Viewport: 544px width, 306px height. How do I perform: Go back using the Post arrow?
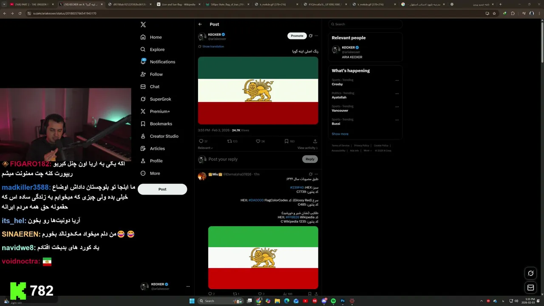tap(200, 24)
